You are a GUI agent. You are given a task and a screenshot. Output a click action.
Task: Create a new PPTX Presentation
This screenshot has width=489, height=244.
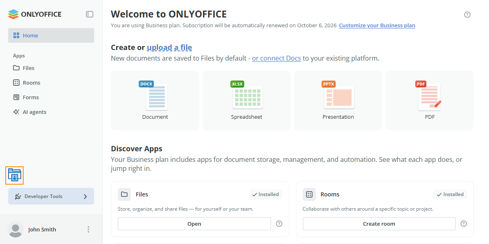coord(338,101)
